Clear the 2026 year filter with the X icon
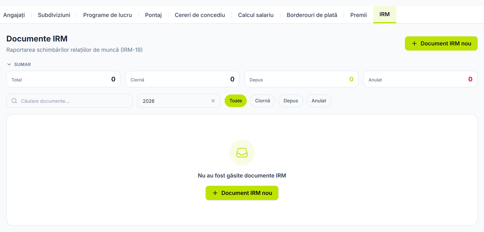The image size is (484, 232). (213, 101)
